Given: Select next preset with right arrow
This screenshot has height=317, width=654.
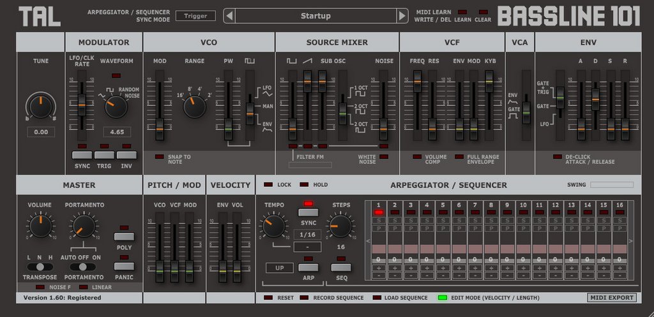Looking at the screenshot, I should tap(402, 16).
